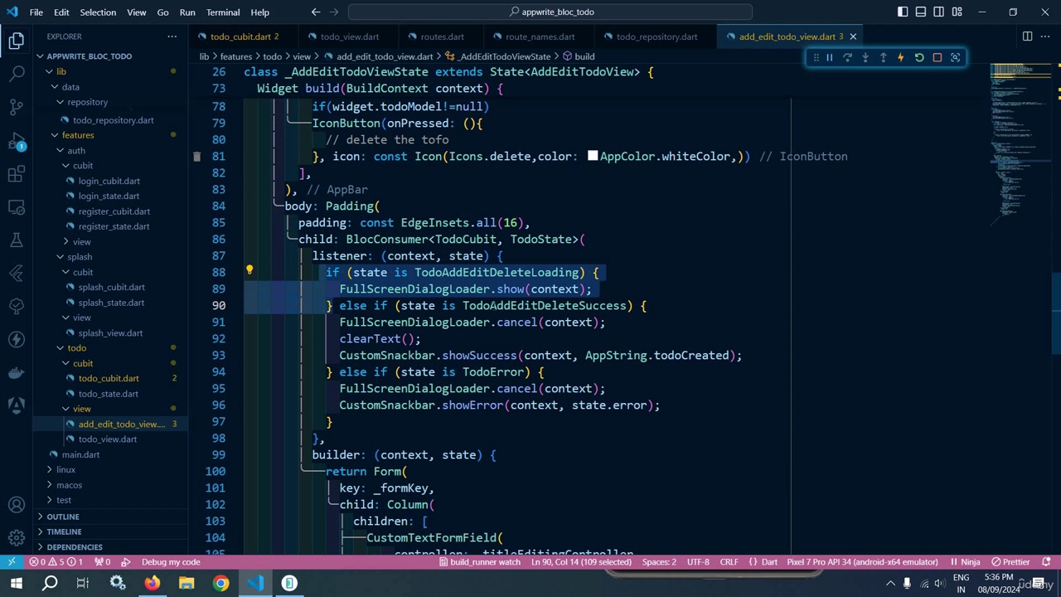Open the Source Control view
This screenshot has height=597, width=1061.
tap(17, 107)
